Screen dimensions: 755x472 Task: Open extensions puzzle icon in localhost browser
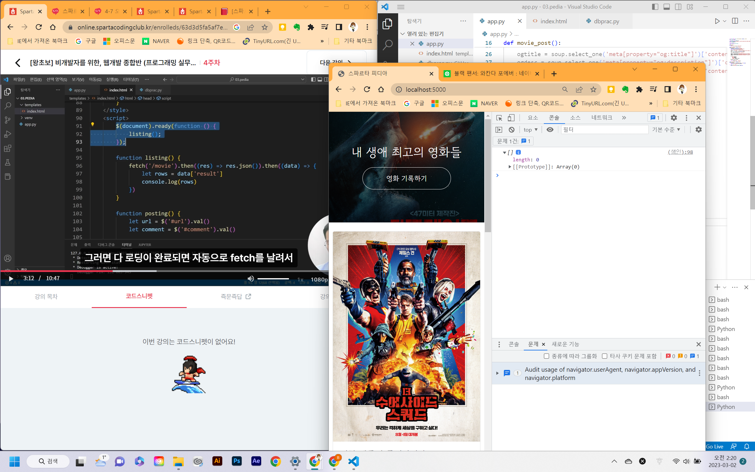(639, 90)
